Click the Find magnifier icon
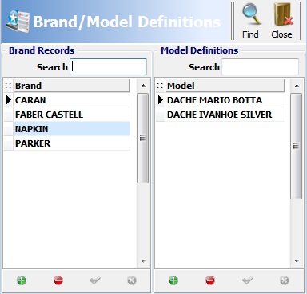This screenshot has height=294, width=307. [251, 14]
